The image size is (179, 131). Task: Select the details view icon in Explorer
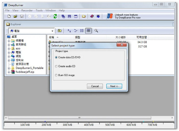click(88, 31)
